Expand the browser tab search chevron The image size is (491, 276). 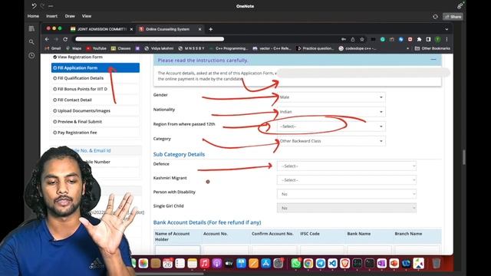click(x=447, y=29)
